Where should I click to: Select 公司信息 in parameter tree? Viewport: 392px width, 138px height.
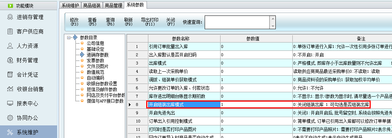pos(95,44)
